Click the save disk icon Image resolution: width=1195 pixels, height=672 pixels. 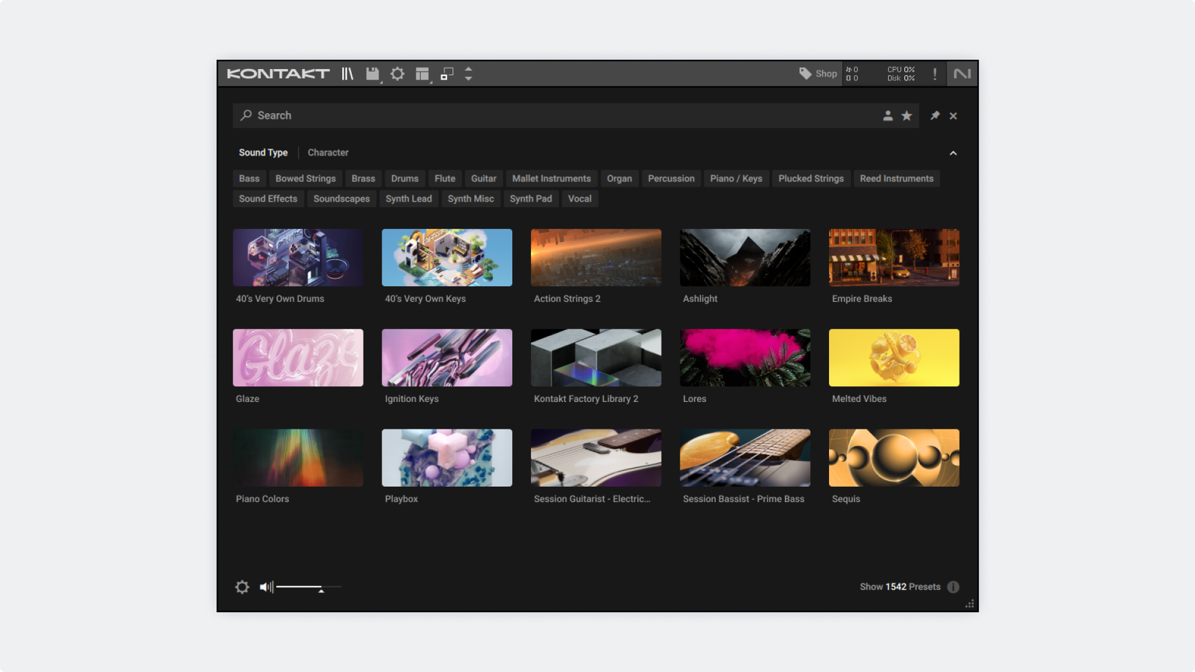(x=372, y=74)
